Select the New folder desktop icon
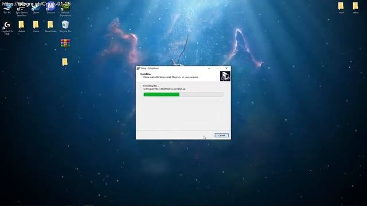Image resolution: width=367 pixels, height=206 pixels. pos(50,26)
